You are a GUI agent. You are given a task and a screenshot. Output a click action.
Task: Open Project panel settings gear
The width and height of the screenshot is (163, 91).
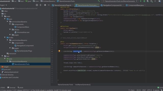pos(45,5)
